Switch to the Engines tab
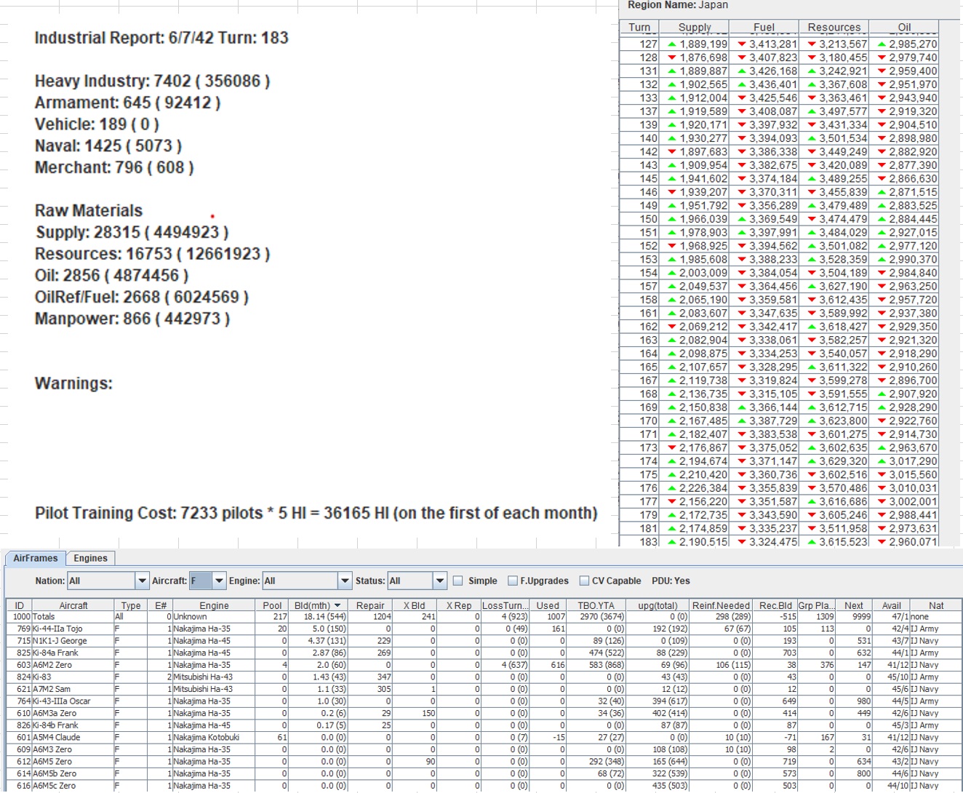The width and height of the screenshot is (963, 793). coord(90,558)
